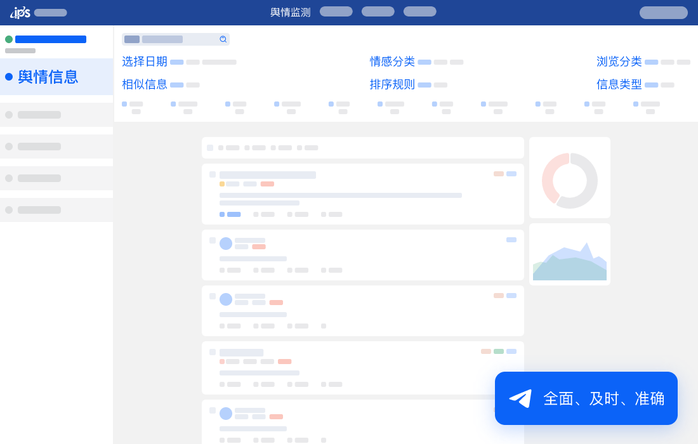The image size is (698, 444).
Task: Click the magnifier search icon
Action: click(x=223, y=39)
